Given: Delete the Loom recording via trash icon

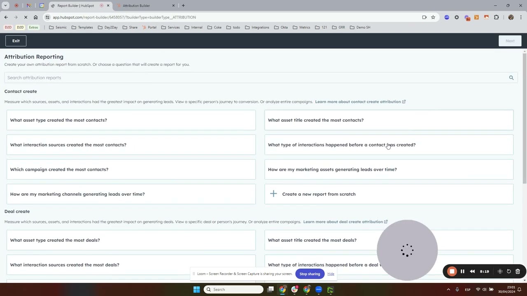Looking at the screenshot, I should (518, 271).
